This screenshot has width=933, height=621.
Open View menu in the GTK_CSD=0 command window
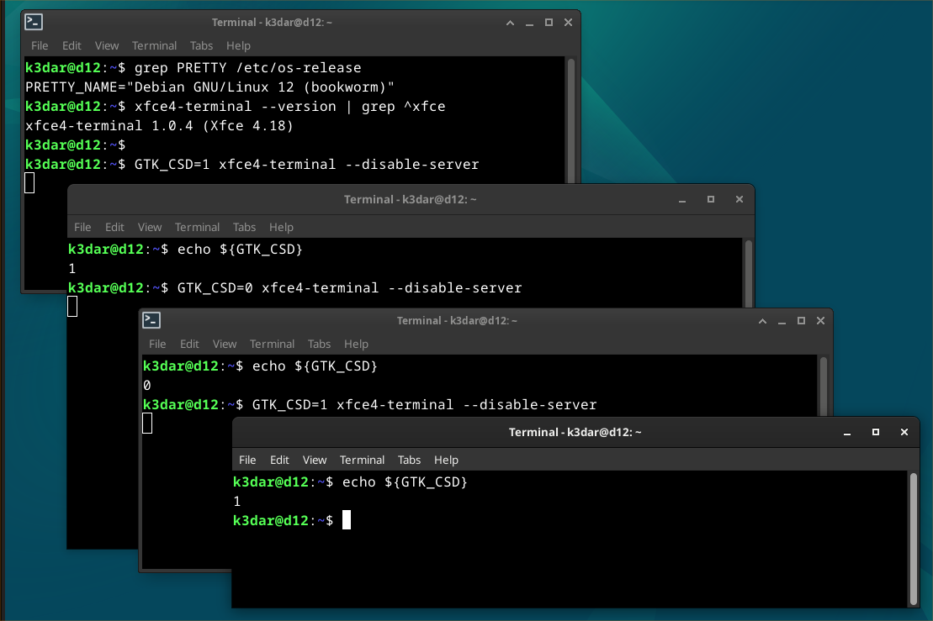click(150, 227)
